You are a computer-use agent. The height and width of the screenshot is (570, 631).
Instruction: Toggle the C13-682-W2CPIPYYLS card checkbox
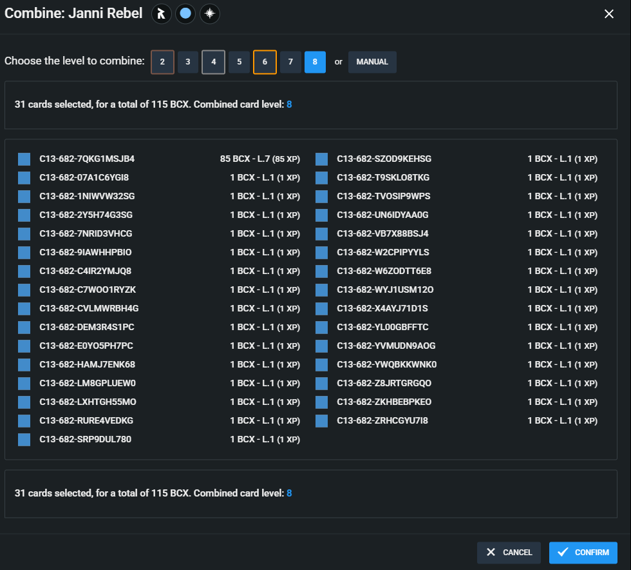coord(322,253)
